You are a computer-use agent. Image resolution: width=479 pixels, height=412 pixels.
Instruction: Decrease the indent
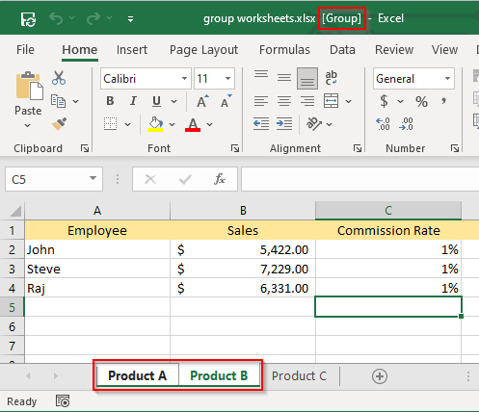point(261,124)
